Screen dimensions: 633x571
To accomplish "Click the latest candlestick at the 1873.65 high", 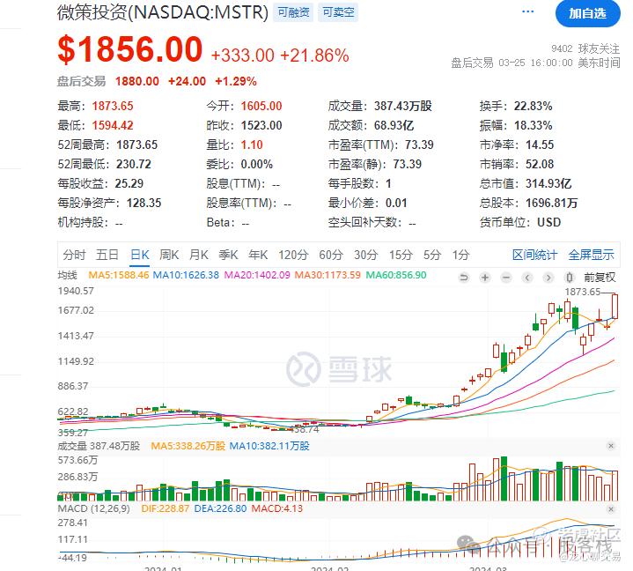I will point(615,307).
